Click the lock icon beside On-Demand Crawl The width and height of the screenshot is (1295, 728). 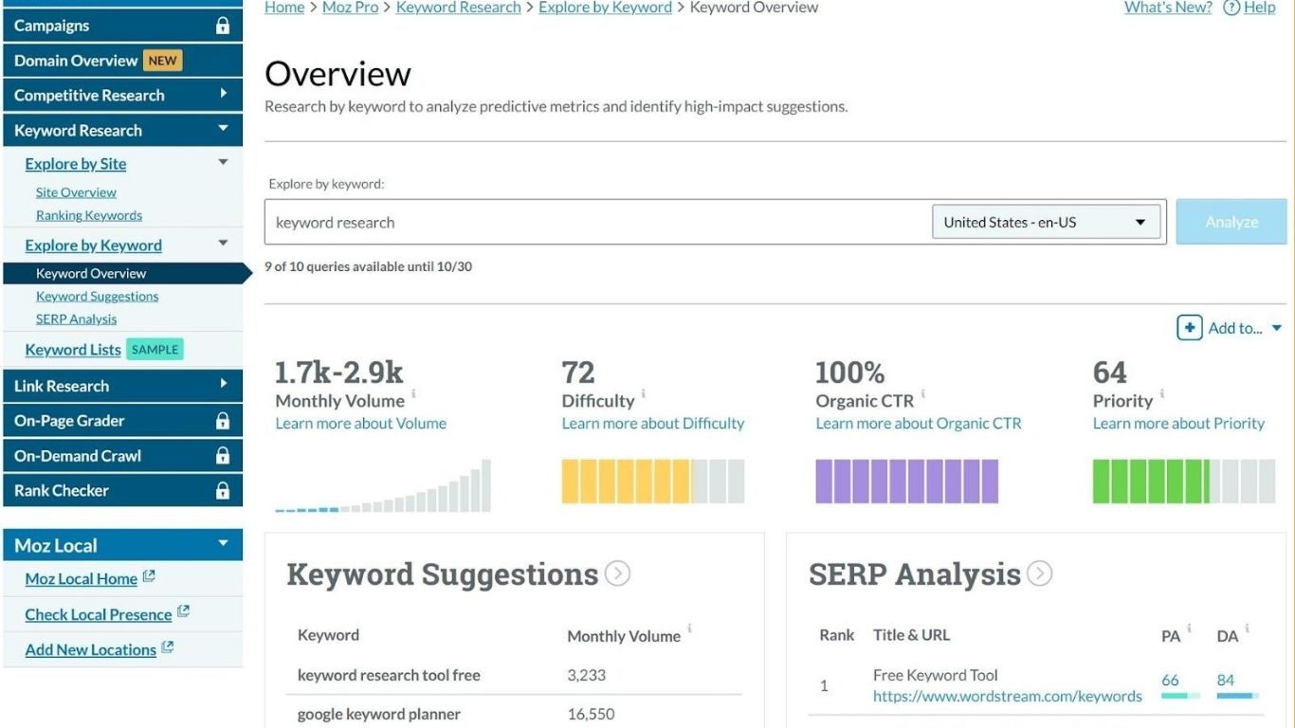click(x=223, y=456)
